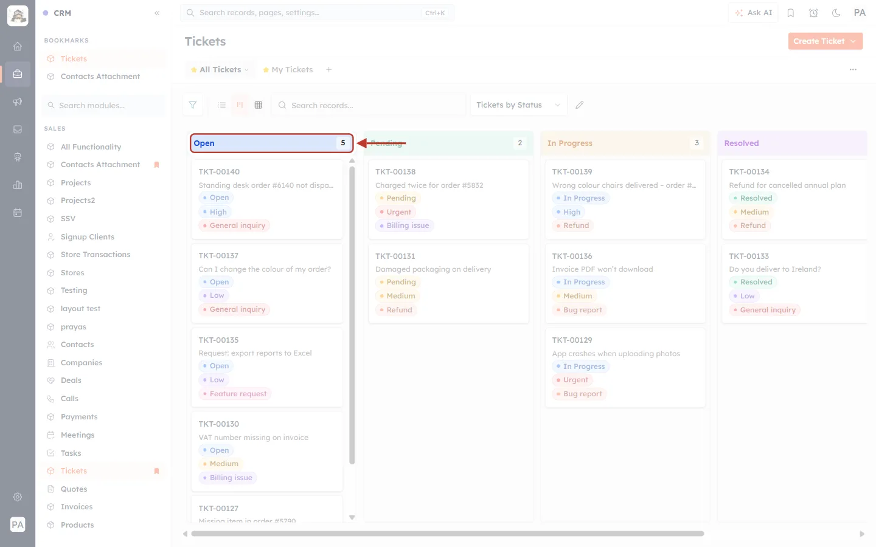The height and width of the screenshot is (547, 876).
Task: Open the bar chart analytics rail icon
Action: [x=18, y=185]
